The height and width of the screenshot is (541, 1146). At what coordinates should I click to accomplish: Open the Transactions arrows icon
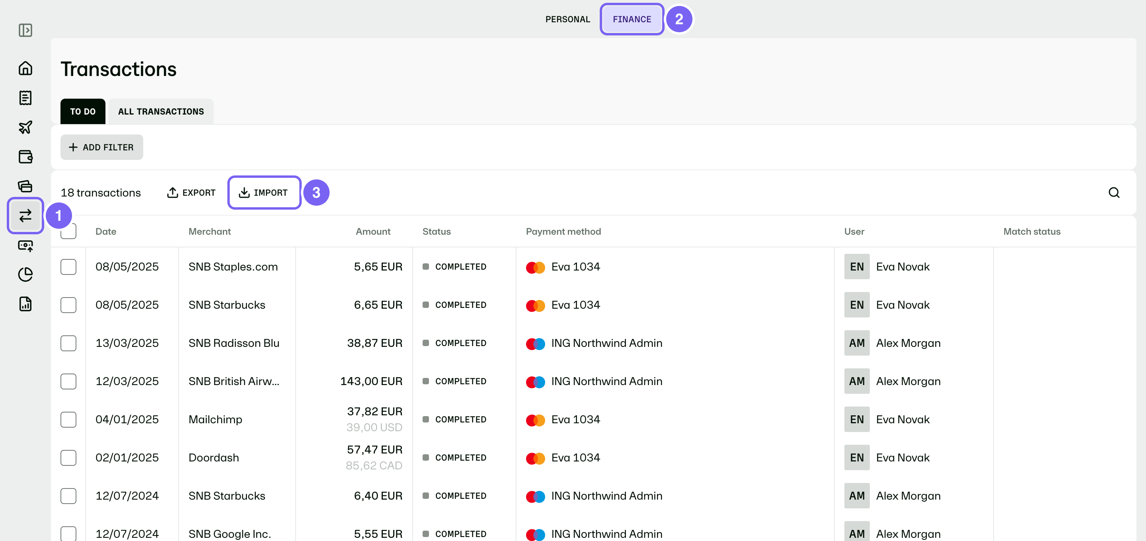click(25, 216)
